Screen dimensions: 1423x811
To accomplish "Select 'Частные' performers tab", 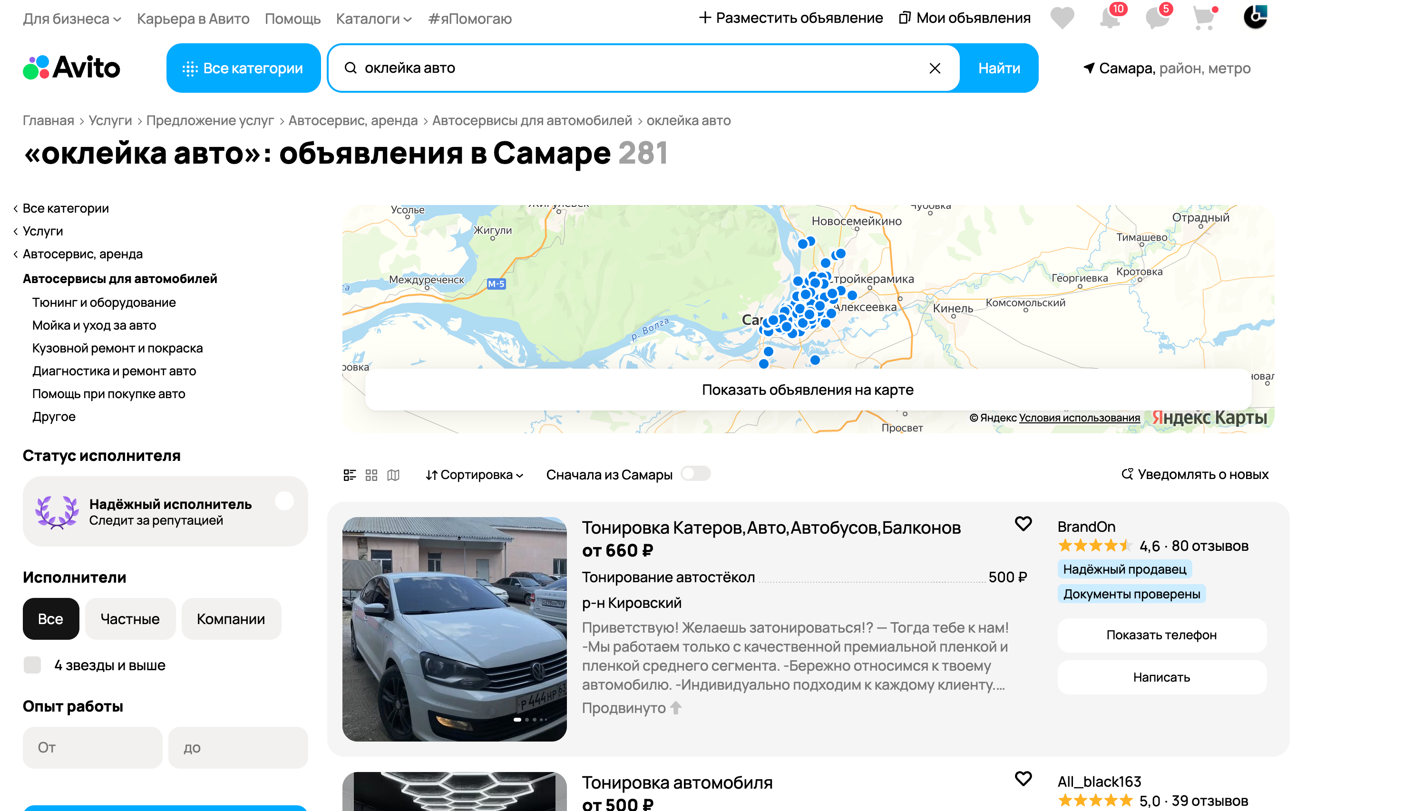I will click(130, 618).
